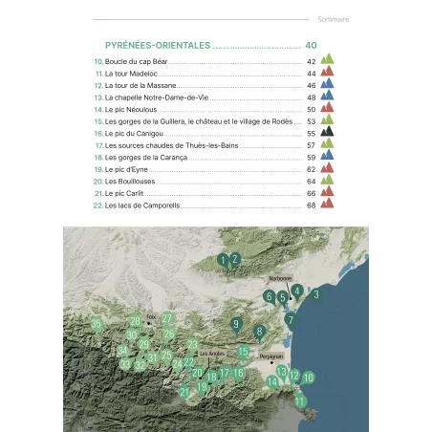
Task: Click the Les Angles label on map
Action: (212, 354)
